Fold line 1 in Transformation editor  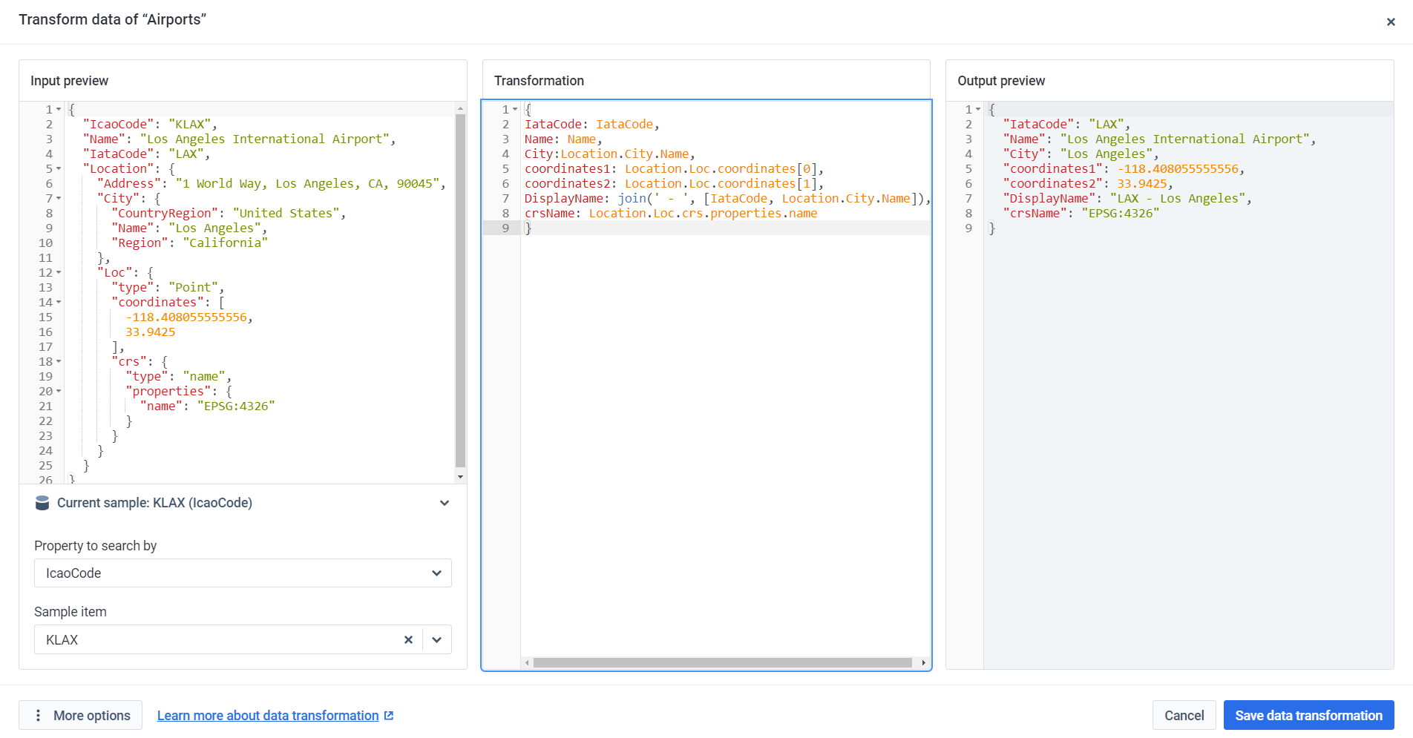515,109
